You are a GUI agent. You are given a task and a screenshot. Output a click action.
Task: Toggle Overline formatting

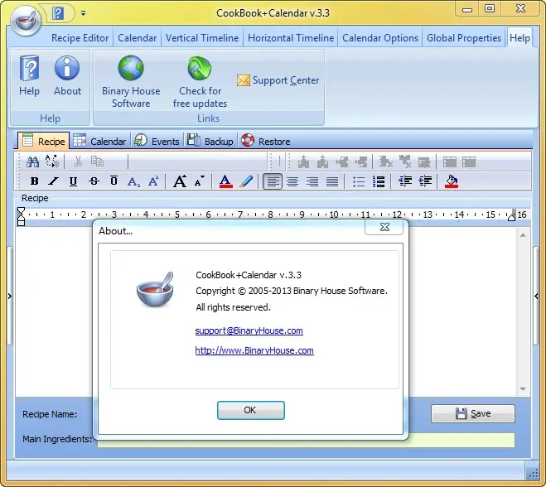coord(114,181)
